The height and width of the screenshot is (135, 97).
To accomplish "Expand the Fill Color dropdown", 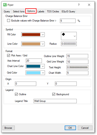I will (43, 35).
